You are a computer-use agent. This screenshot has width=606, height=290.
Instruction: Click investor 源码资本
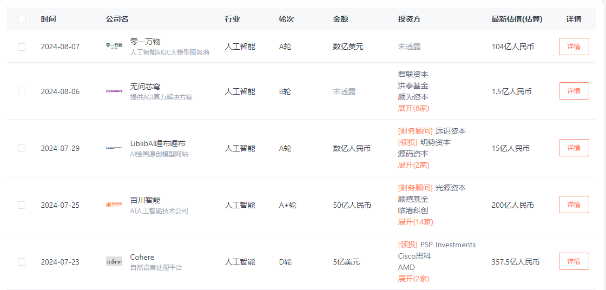click(413, 154)
